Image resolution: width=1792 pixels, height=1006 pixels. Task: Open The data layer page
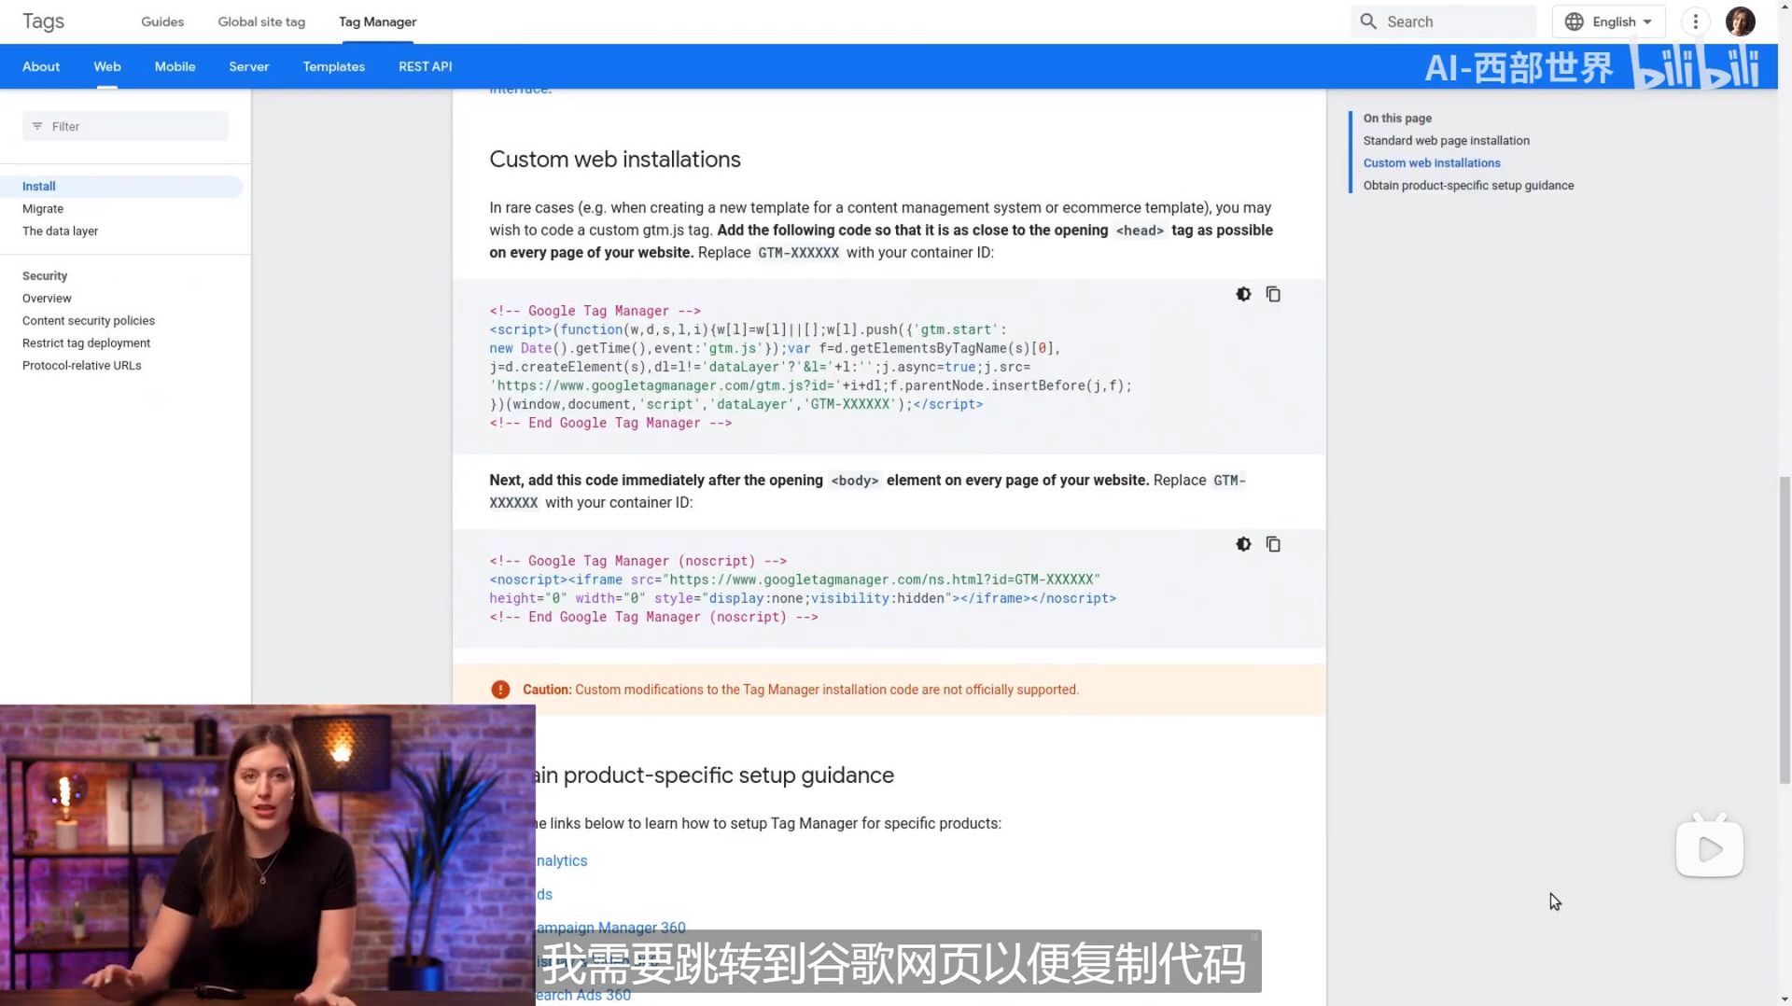pyautogui.click(x=60, y=231)
